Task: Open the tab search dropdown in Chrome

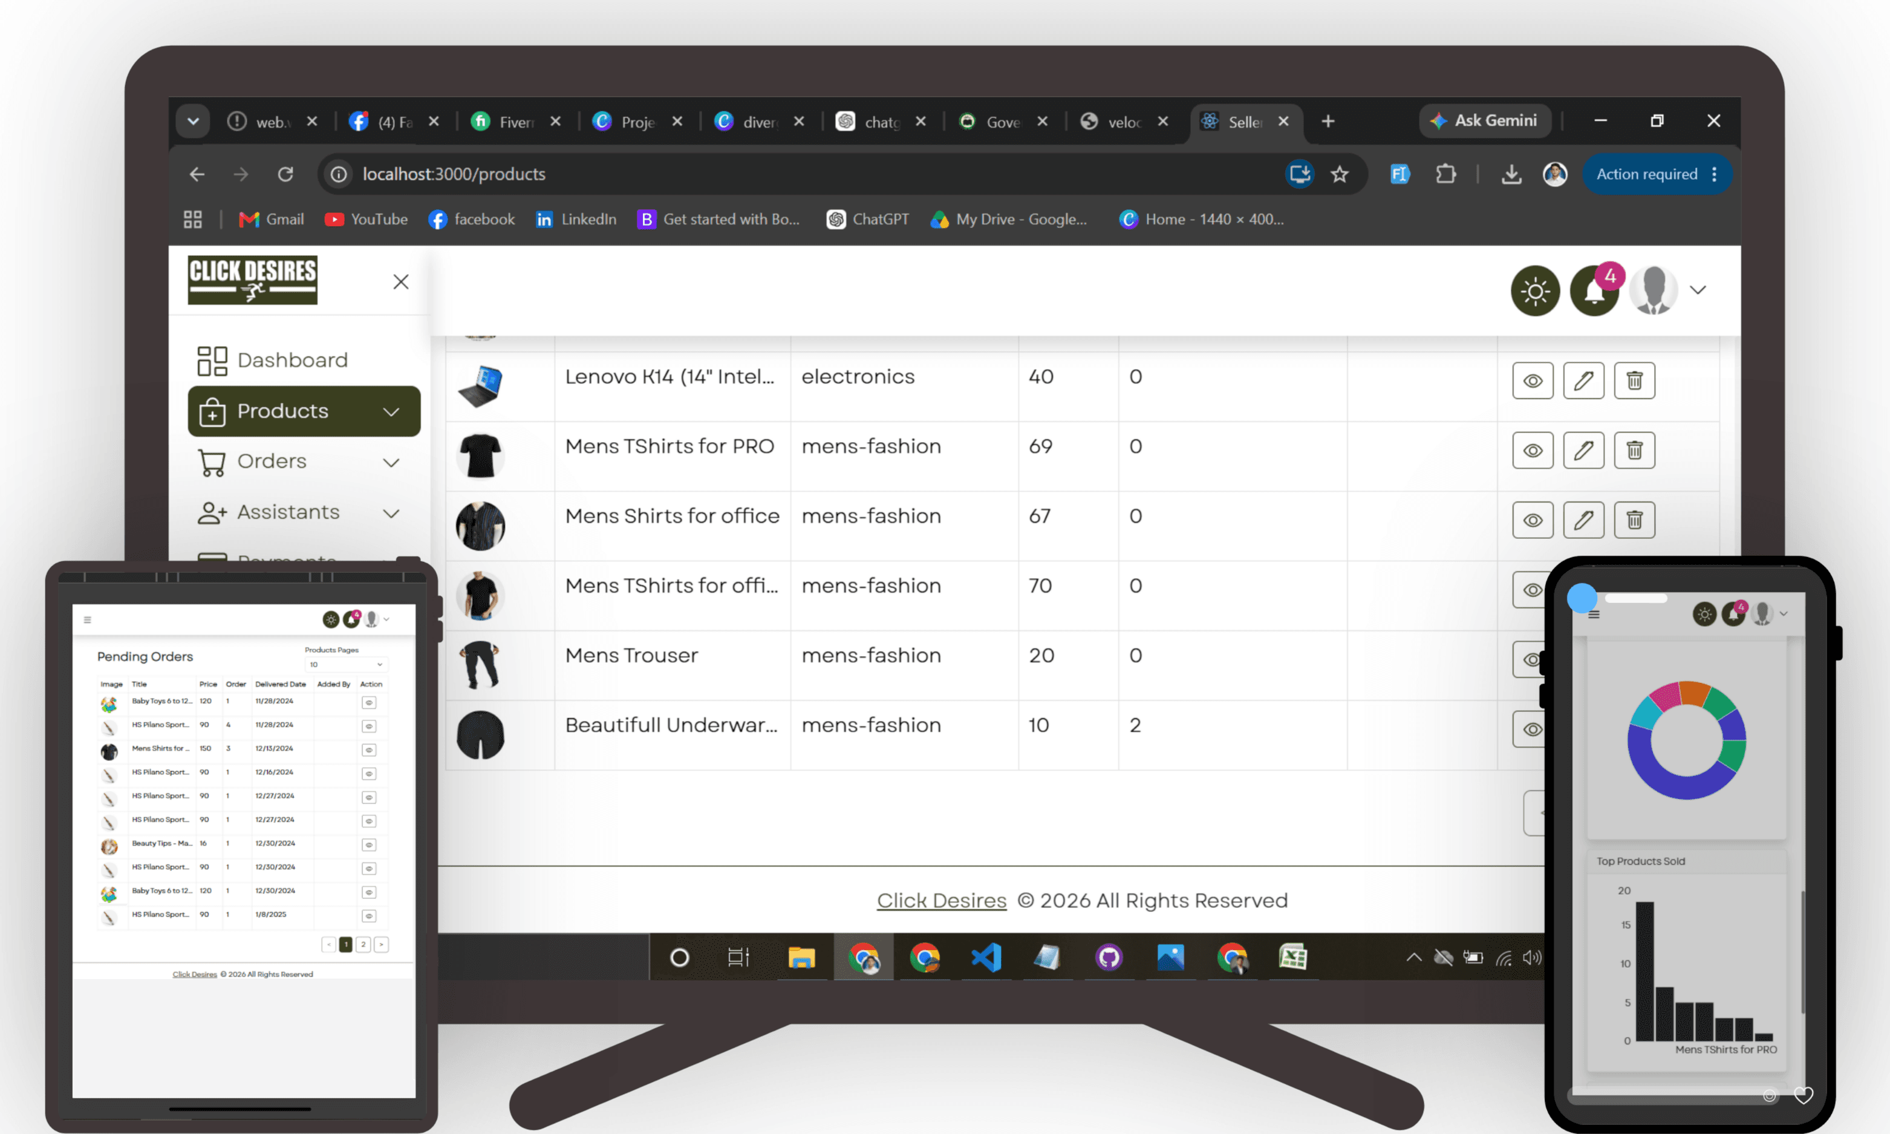Action: point(192,121)
